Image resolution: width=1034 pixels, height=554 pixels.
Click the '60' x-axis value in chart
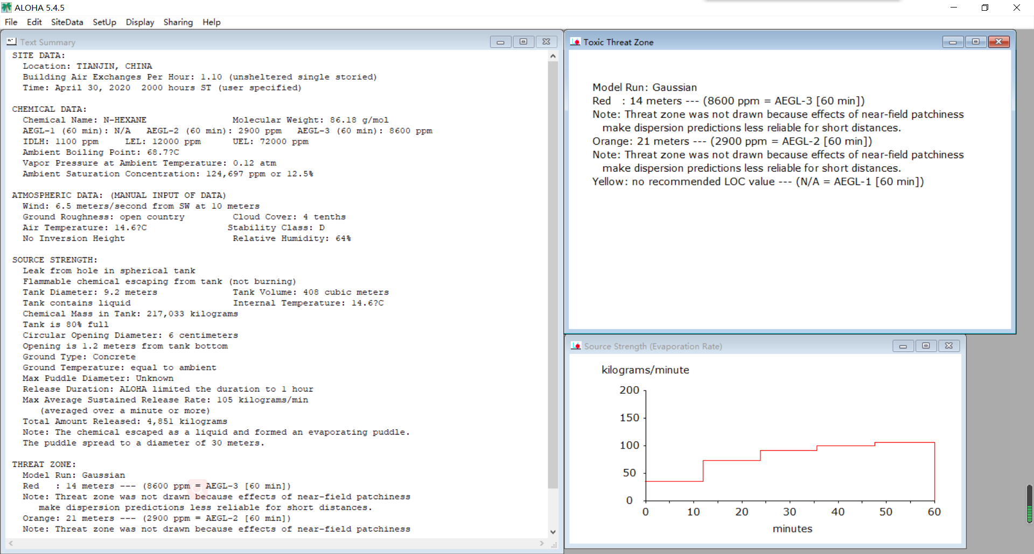point(934,512)
